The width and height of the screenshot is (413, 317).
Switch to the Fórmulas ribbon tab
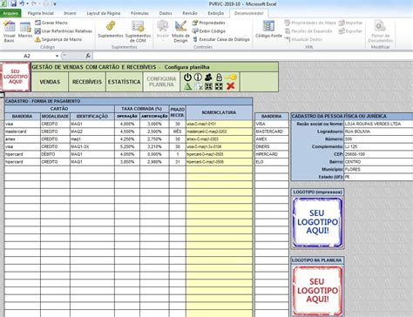pyautogui.click(x=139, y=13)
